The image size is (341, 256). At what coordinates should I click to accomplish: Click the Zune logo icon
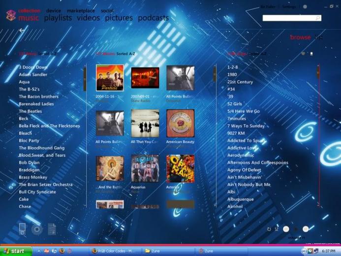pos(11,15)
